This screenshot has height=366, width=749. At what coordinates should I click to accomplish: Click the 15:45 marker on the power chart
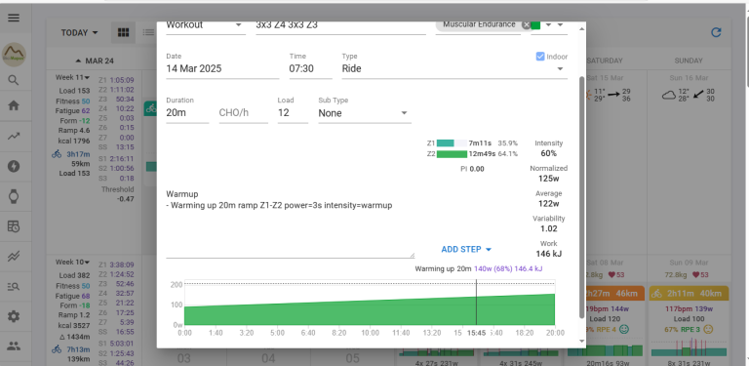coord(476,333)
